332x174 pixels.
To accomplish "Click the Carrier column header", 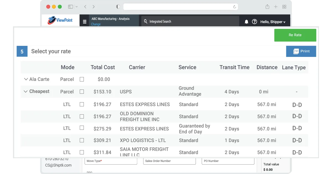I will (137, 67).
